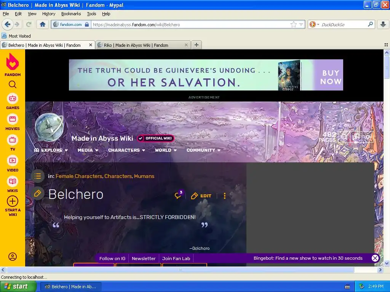Open the Tools menu
The height and width of the screenshot is (292, 390).
[91, 14]
